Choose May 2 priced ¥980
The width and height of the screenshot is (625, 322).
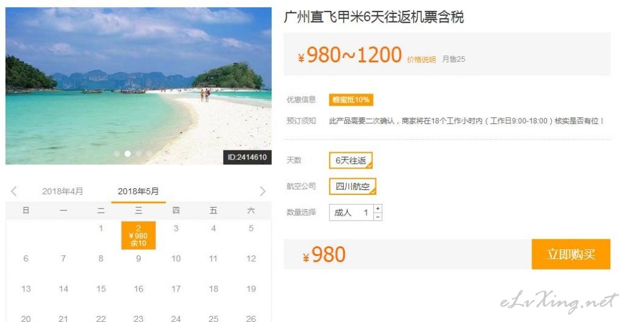pyautogui.click(x=139, y=235)
